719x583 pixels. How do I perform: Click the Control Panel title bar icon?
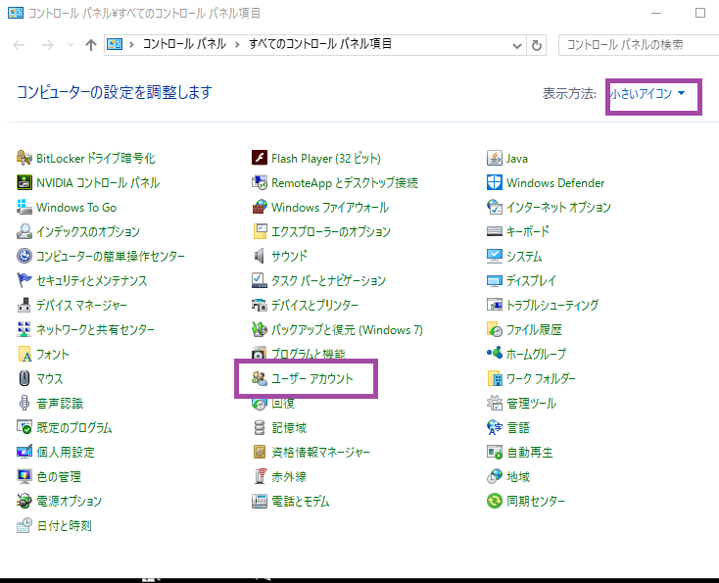15,13
